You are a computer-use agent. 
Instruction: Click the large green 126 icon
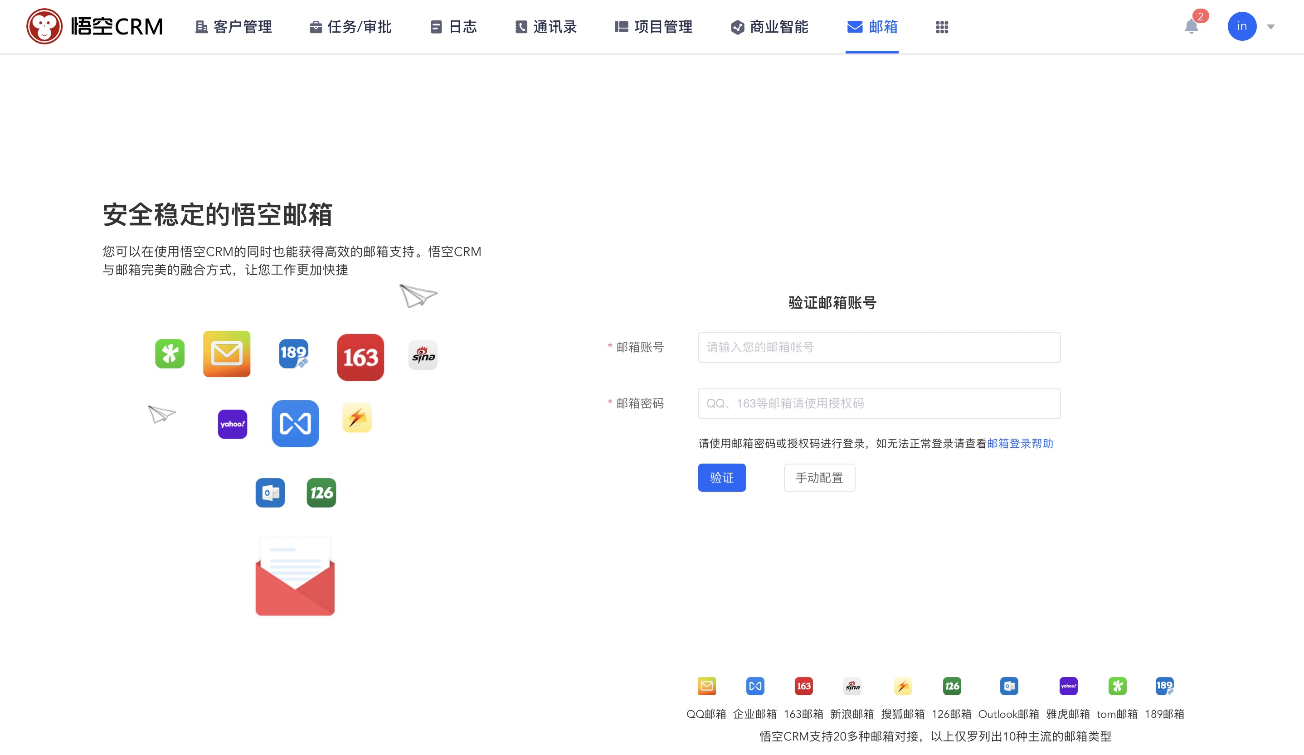coord(321,493)
